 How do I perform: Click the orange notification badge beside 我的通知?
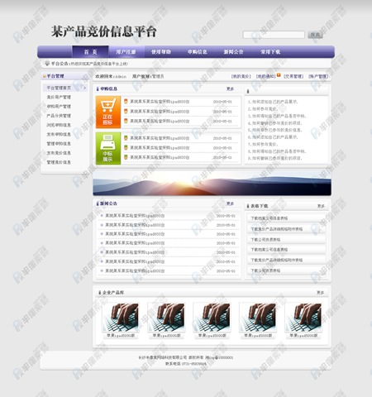click(x=279, y=75)
